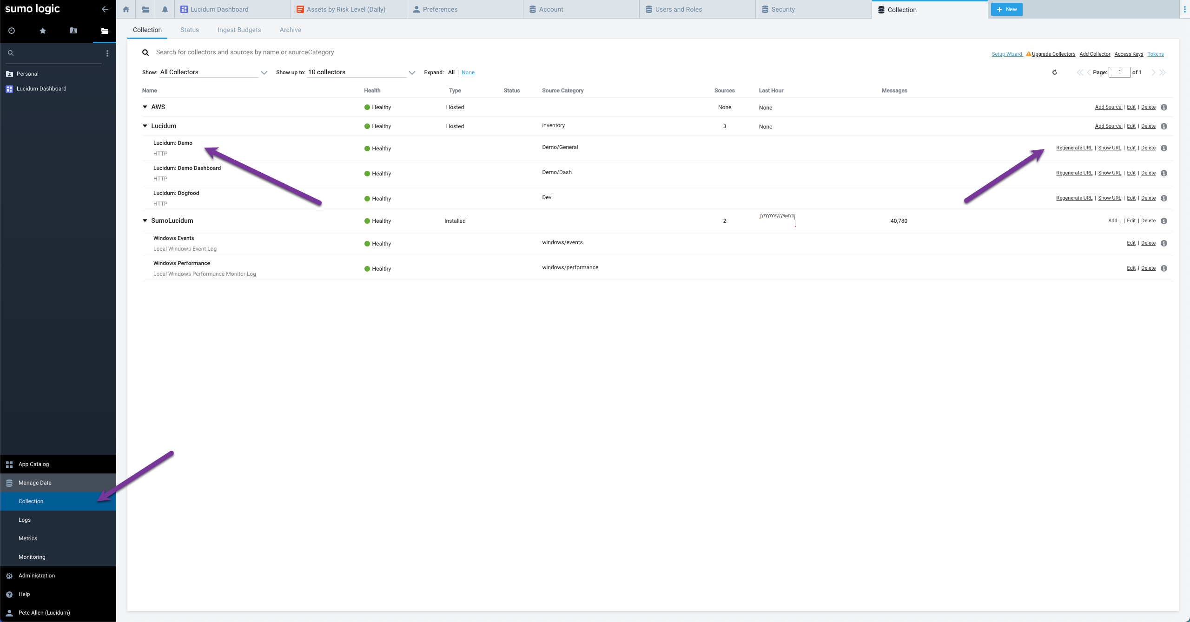Viewport: 1190px width, 622px height.
Task: Click the Collection navigation icon in sidebar
Action: (x=31, y=501)
